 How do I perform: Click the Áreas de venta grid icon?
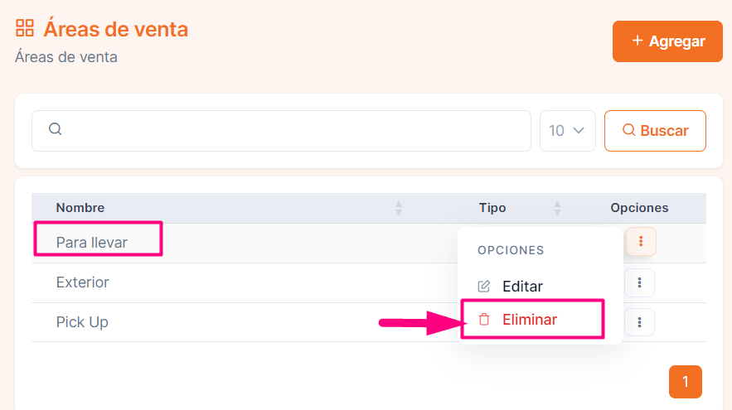point(25,28)
